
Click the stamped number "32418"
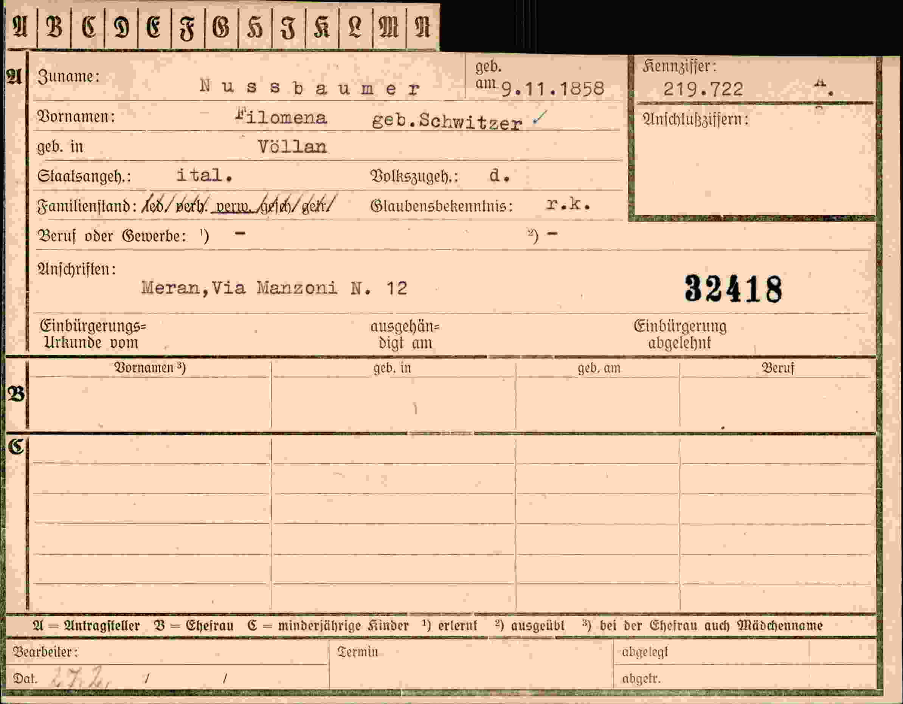click(x=734, y=289)
